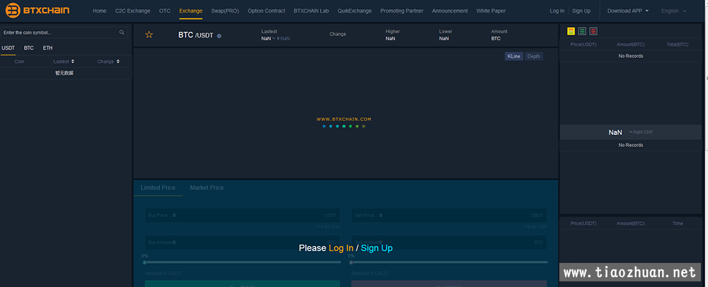Open info icon next to BTC/USDT
The height and width of the screenshot is (287, 708).
point(219,35)
